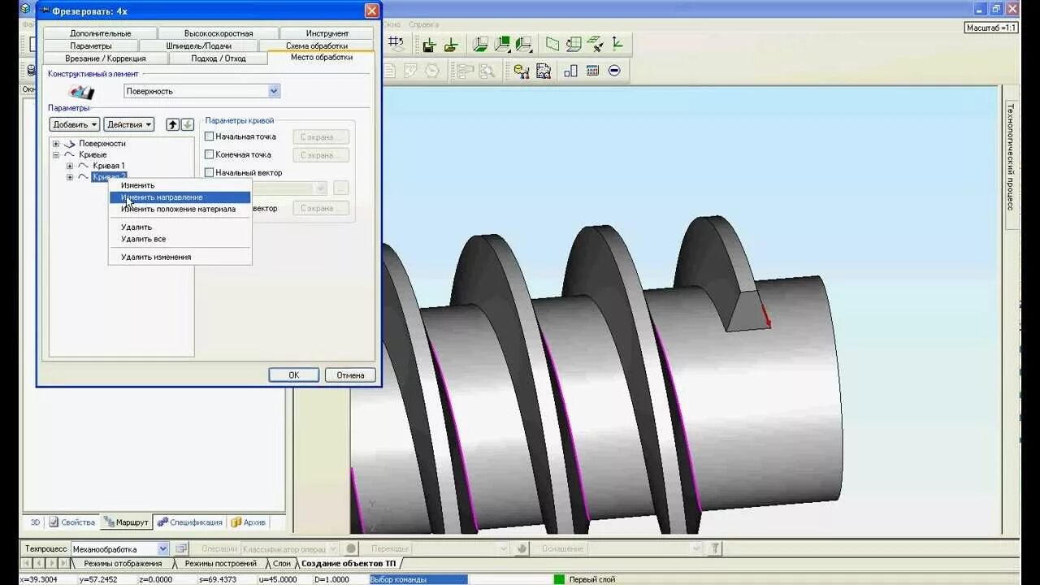
Task: Enable Конечная точка checkbox
Action: pos(209,154)
